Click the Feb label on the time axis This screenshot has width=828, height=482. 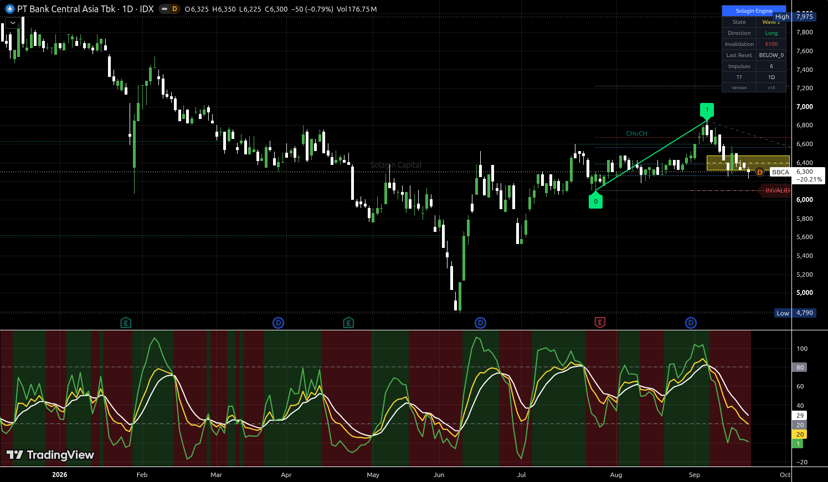point(142,475)
